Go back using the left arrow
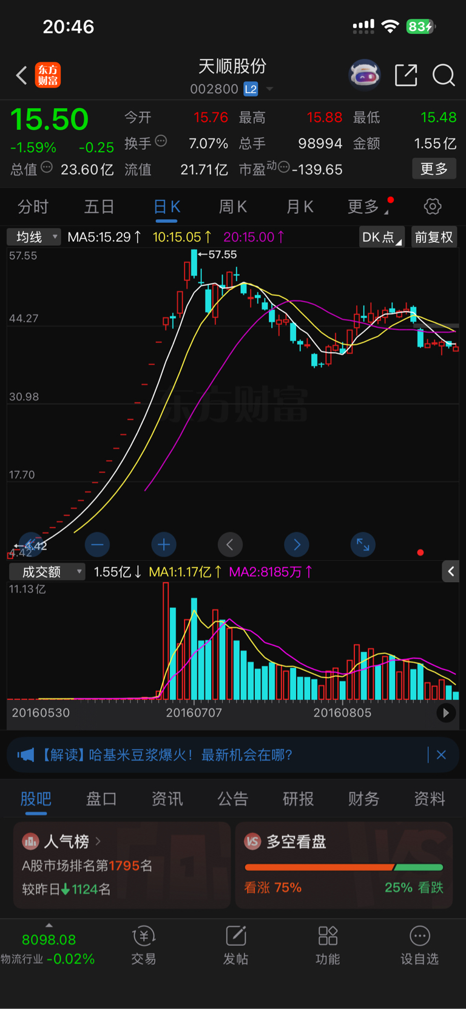The height and width of the screenshot is (1009, 466). (x=21, y=75)
